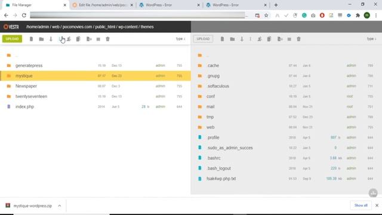Open the type sort dropdown in the left panel
382x215 pixels.
pyautogui.click(x=180, y=39)
